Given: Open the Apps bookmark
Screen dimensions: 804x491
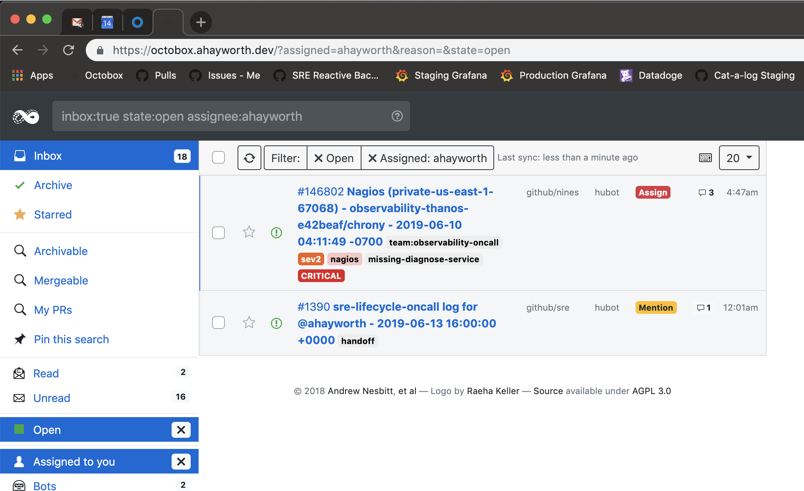Looking at the screenshot, I should [x=33, y=75].
